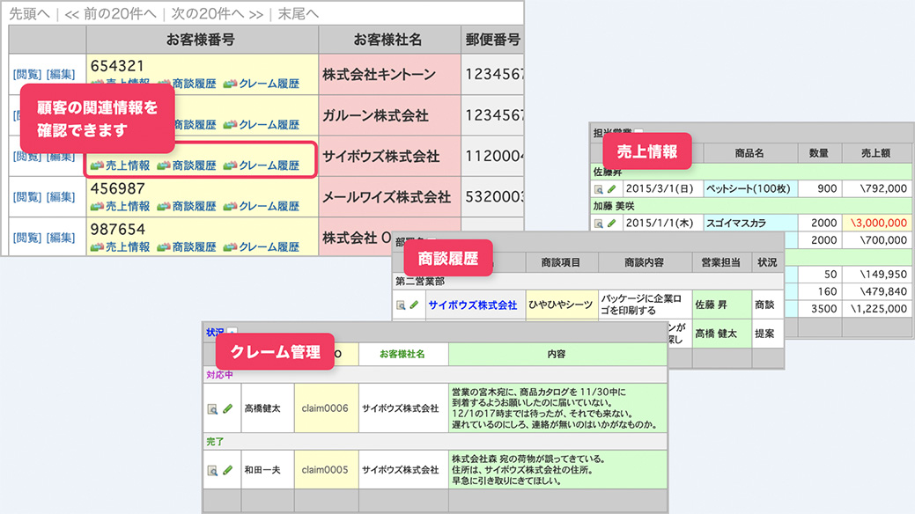Collapse 担当営業 grouping in the sales panel
Viewport: 915px width, 514px height.
[638, 132]
